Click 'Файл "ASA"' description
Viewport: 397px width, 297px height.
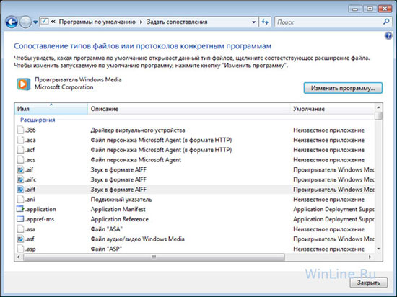coord(106,229)
